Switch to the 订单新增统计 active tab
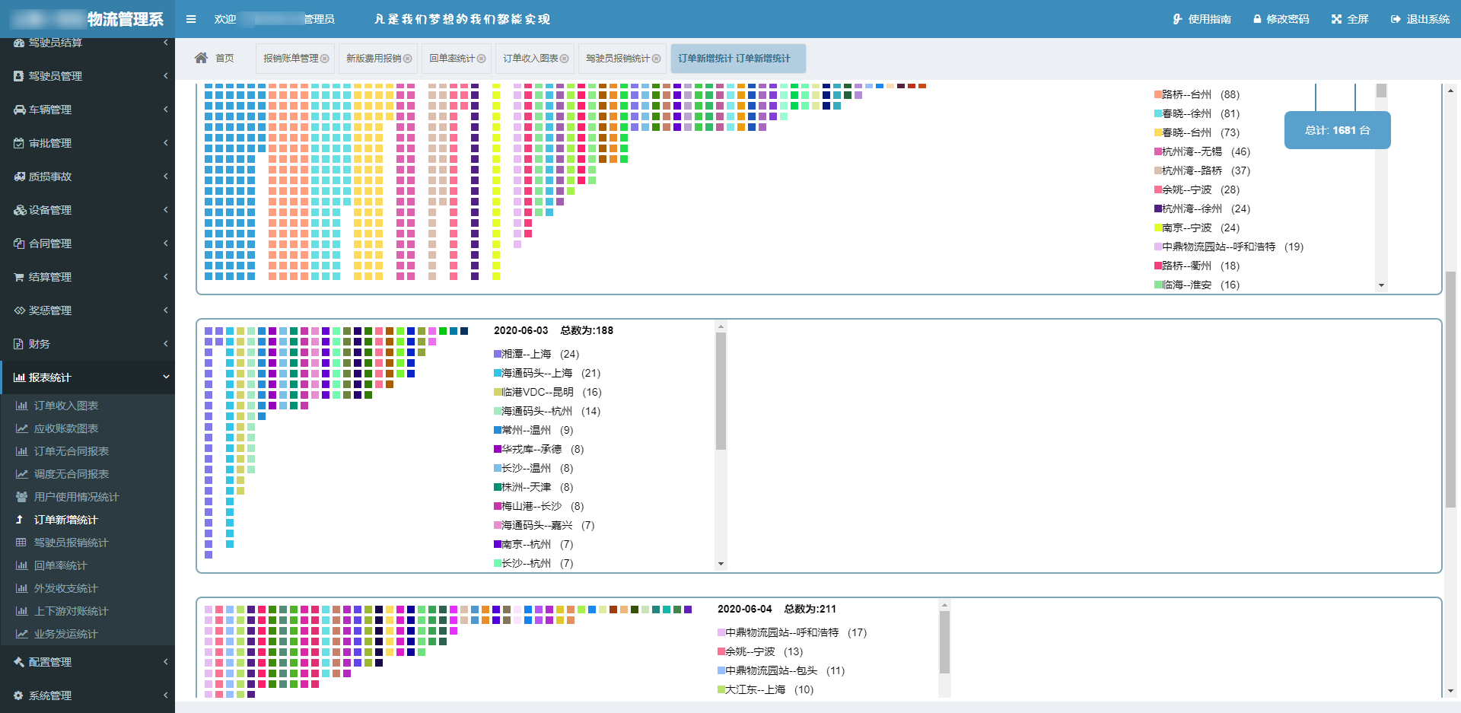The width and height of the screenshot is (1461, 713). click(738, 59)
